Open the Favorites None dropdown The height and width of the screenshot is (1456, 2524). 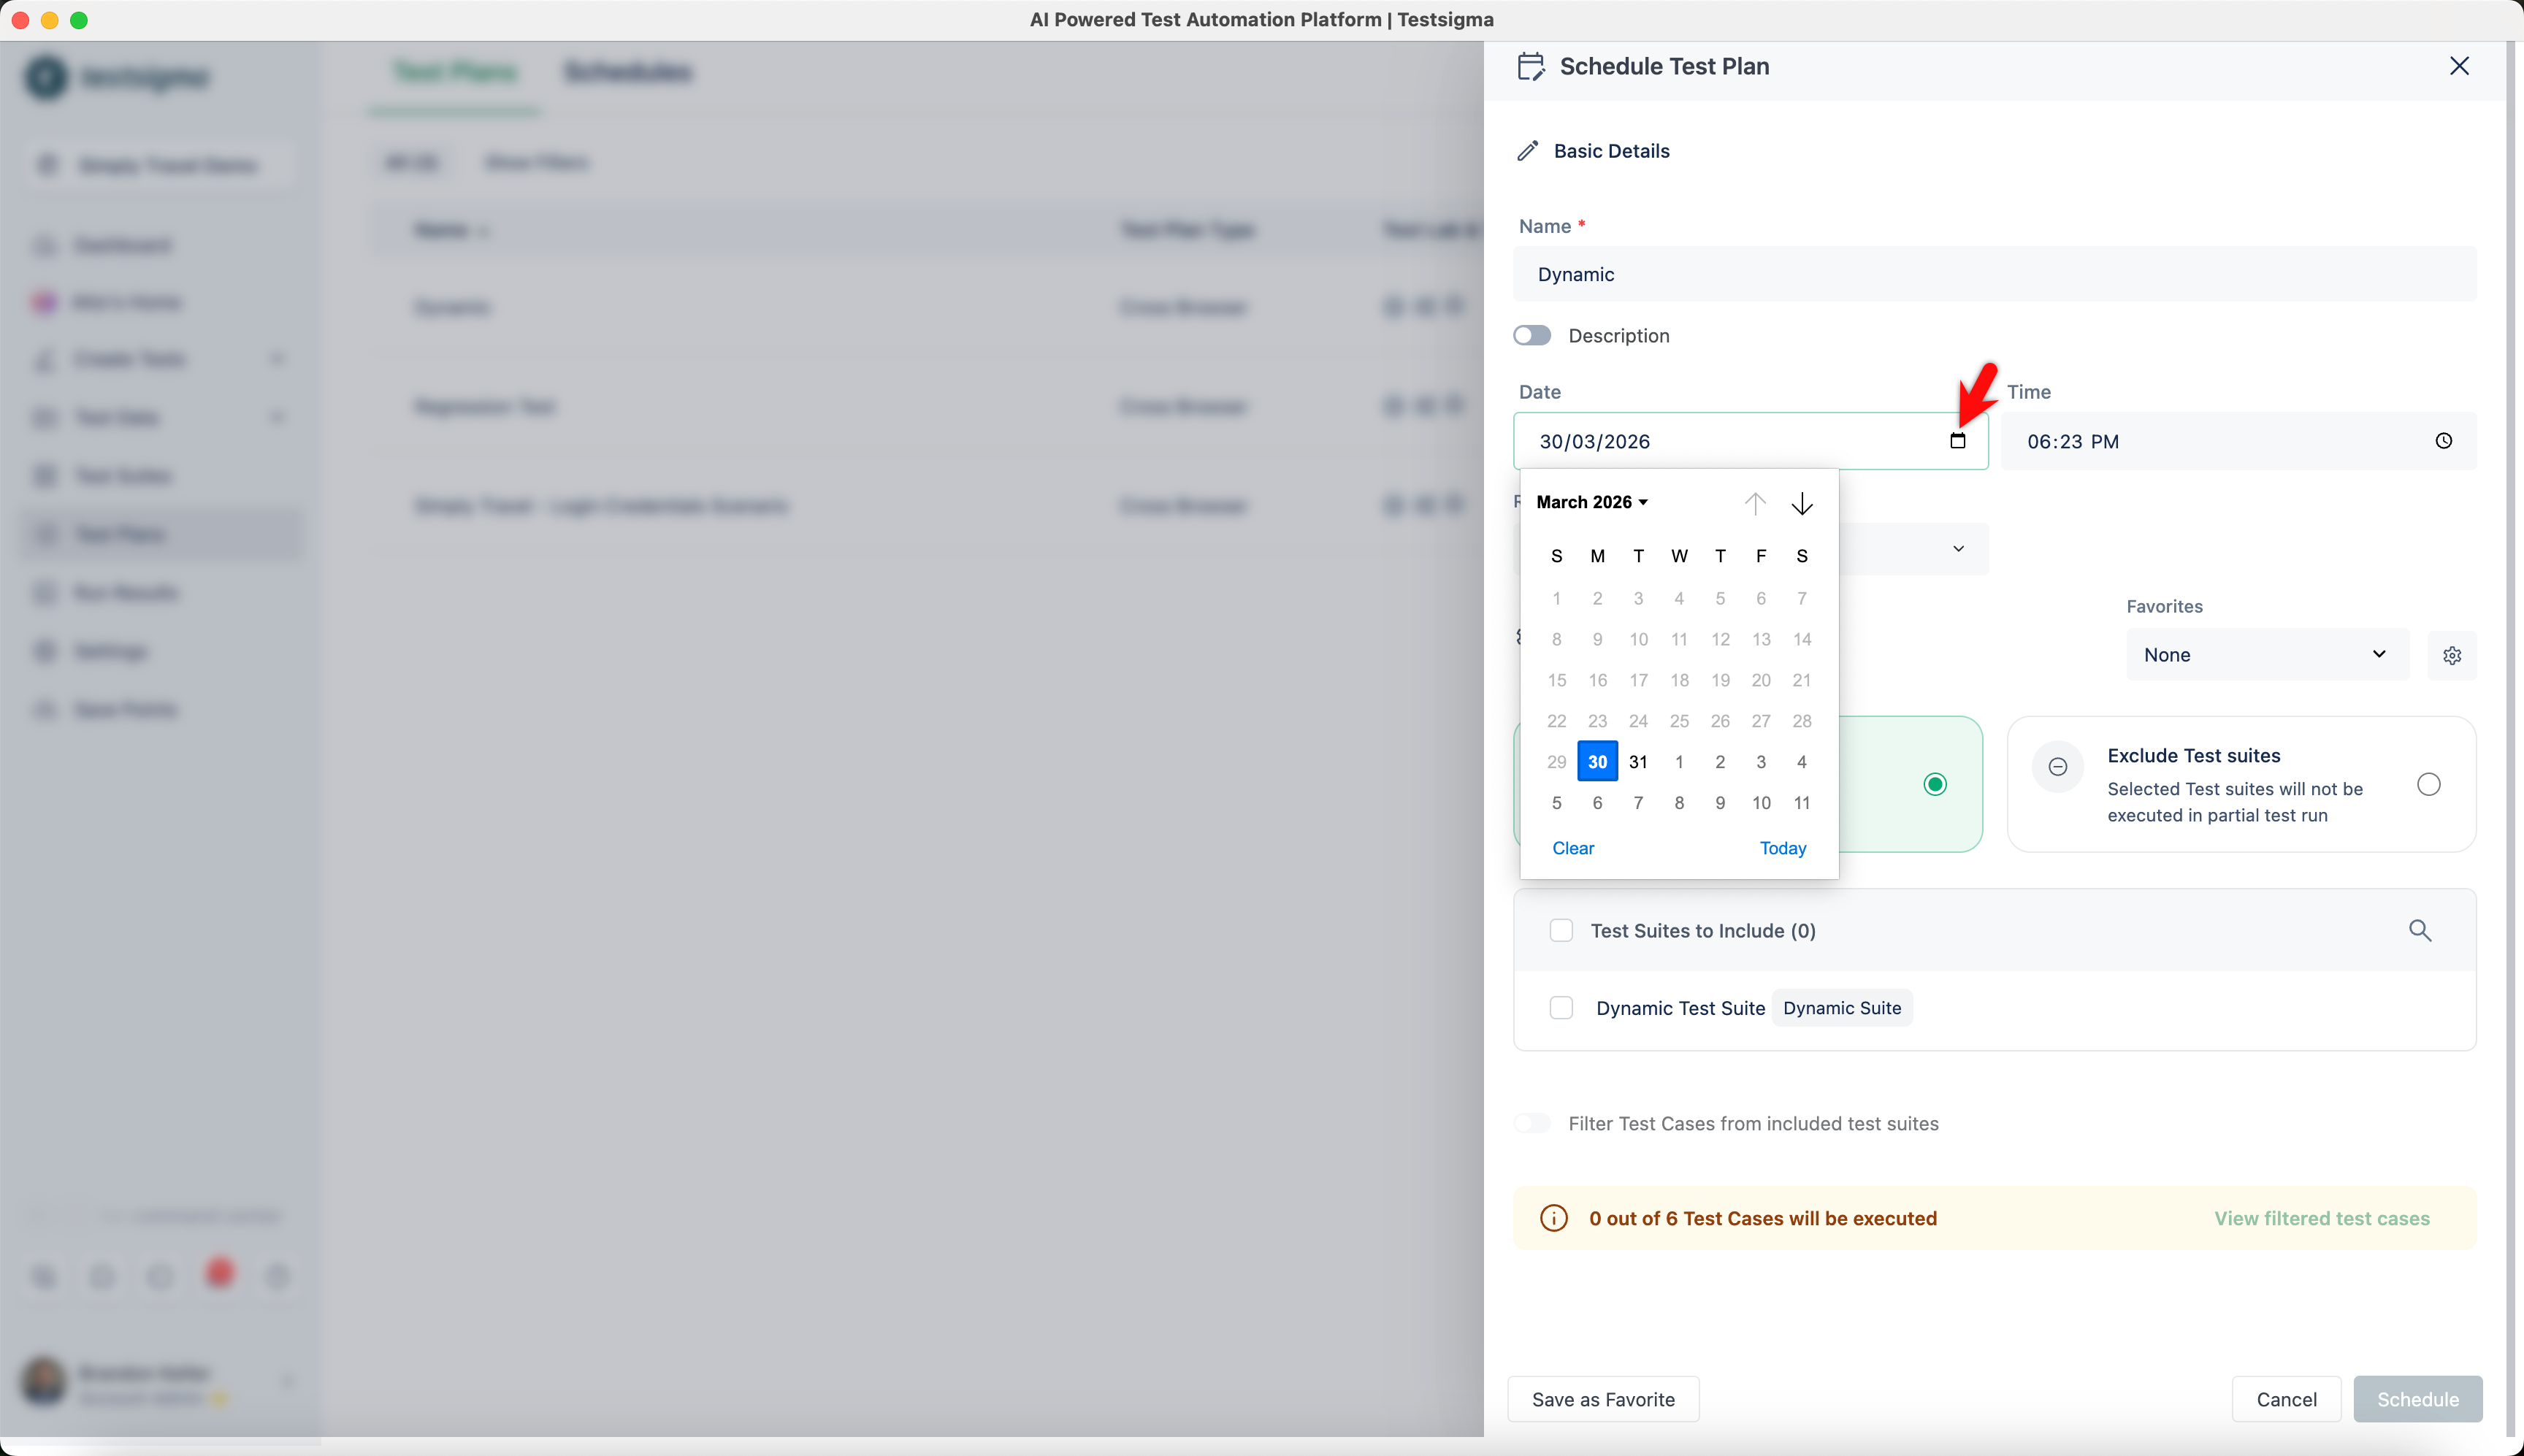[2266, 655]
